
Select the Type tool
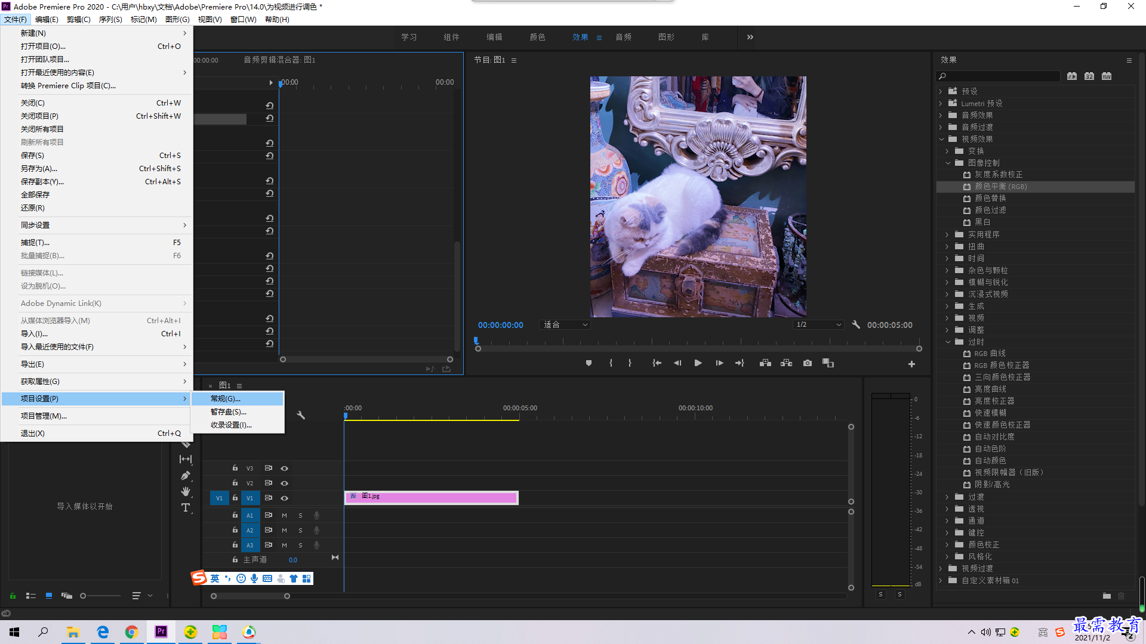[186, 507]
